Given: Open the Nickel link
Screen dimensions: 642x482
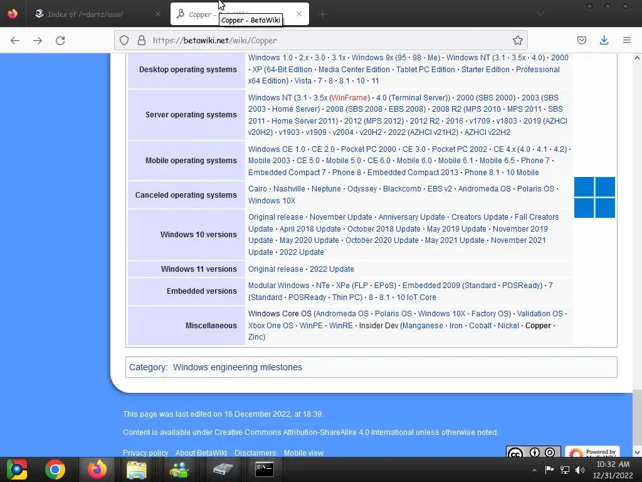Looking at the screenshot, I should pyautogui.click(x=508, y=326).
